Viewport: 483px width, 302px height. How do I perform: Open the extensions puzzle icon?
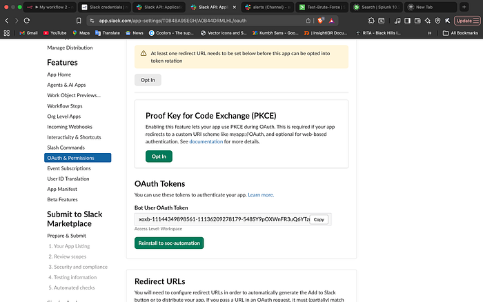[x=371, y=21]
